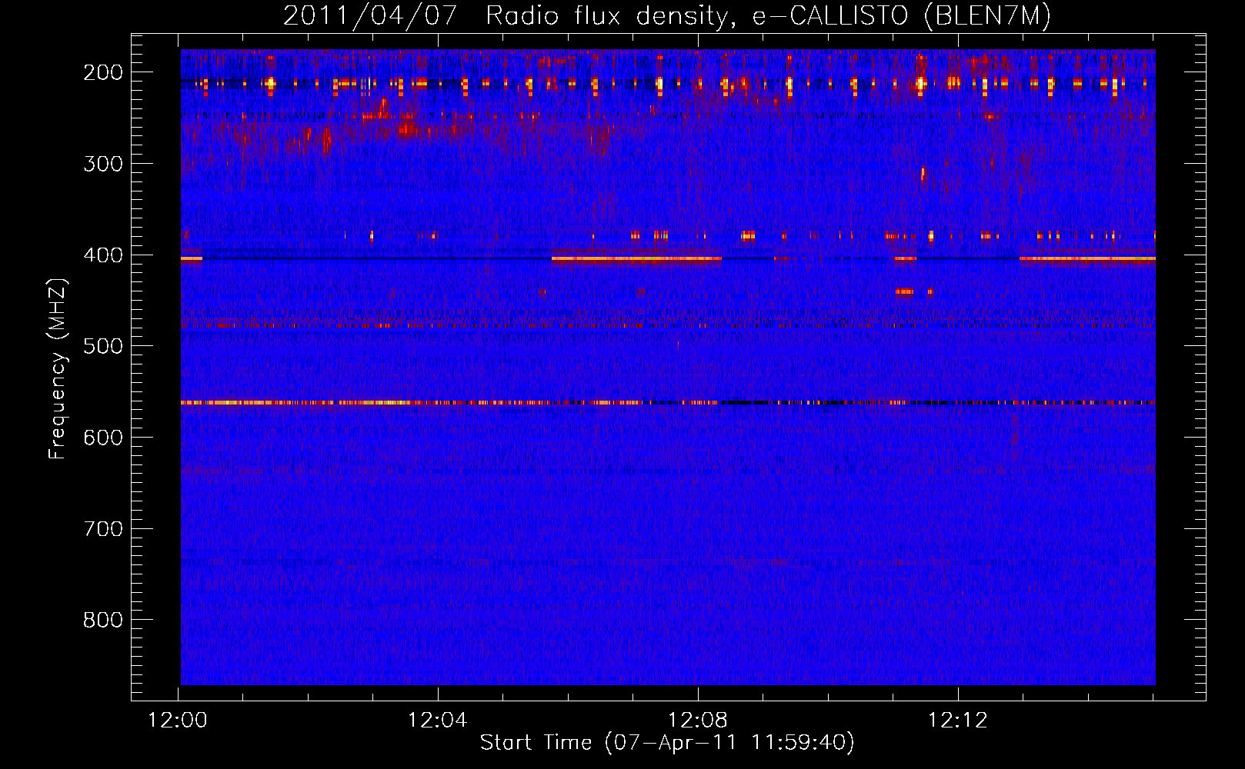This screenshot has width=1245, height=769.
Task: Click the 500 frequency tick label
Action: 103,346
